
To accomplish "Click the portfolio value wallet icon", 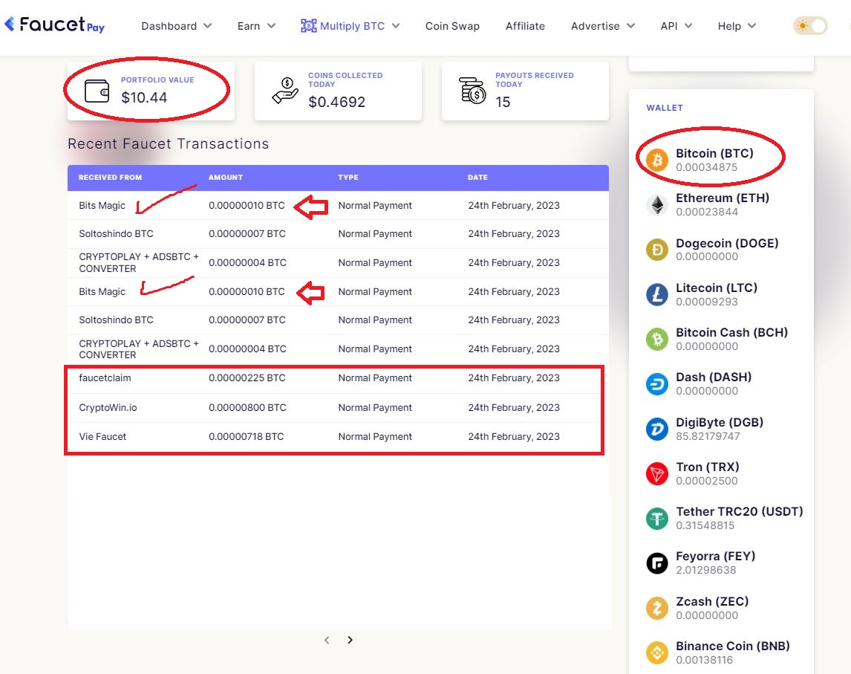I will [97, 91].
